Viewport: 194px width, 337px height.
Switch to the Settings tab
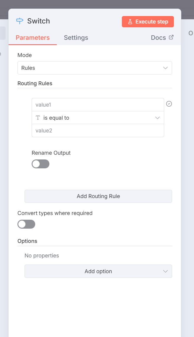tap(76, 38)
